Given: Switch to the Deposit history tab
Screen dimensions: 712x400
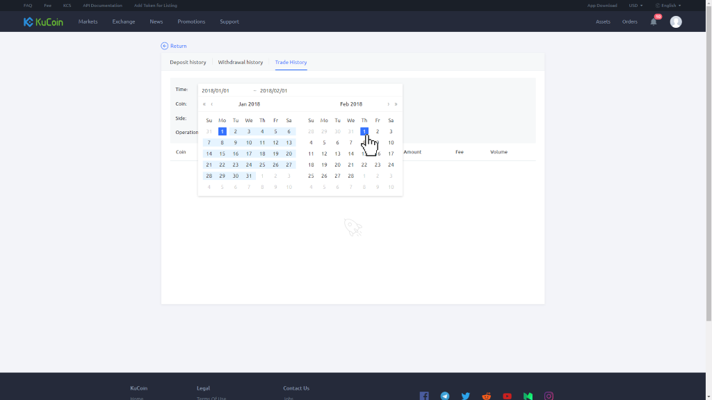Looking at the screenshot, I should click(x=188, y=62).
